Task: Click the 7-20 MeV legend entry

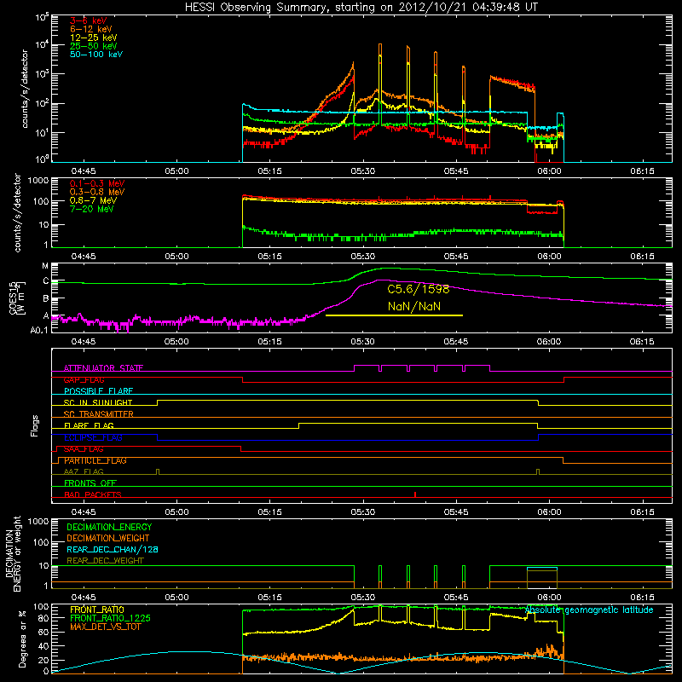Action: click(92, 209)
